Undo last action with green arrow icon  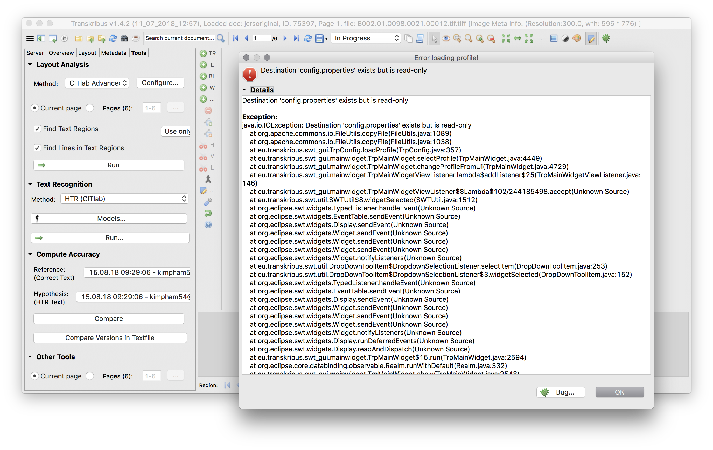tap(208, 213)
